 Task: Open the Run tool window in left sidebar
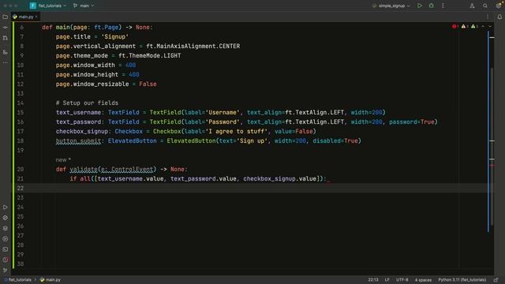[6, 207]
